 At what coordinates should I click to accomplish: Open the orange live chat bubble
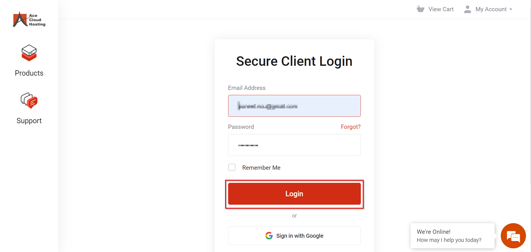pos(513,236)
